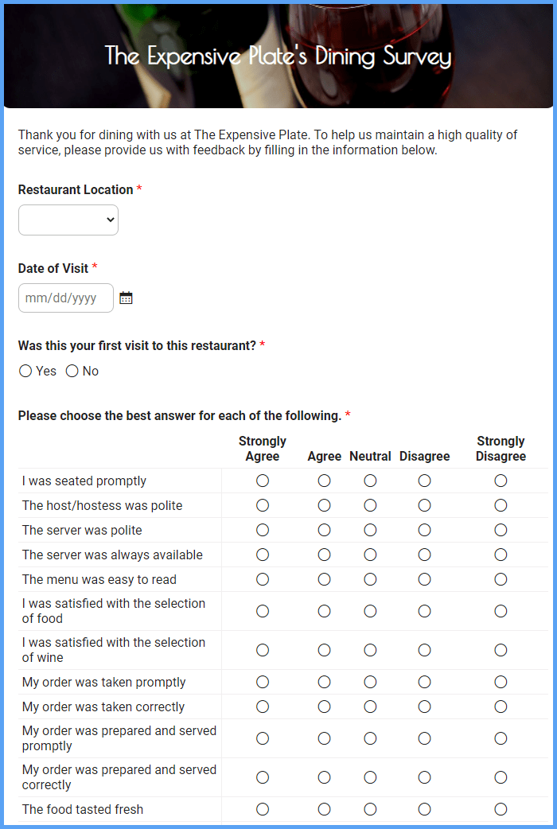Mark Agree for satisfaction with food selection
Screen dimensions: 557x829
[324, 611]
